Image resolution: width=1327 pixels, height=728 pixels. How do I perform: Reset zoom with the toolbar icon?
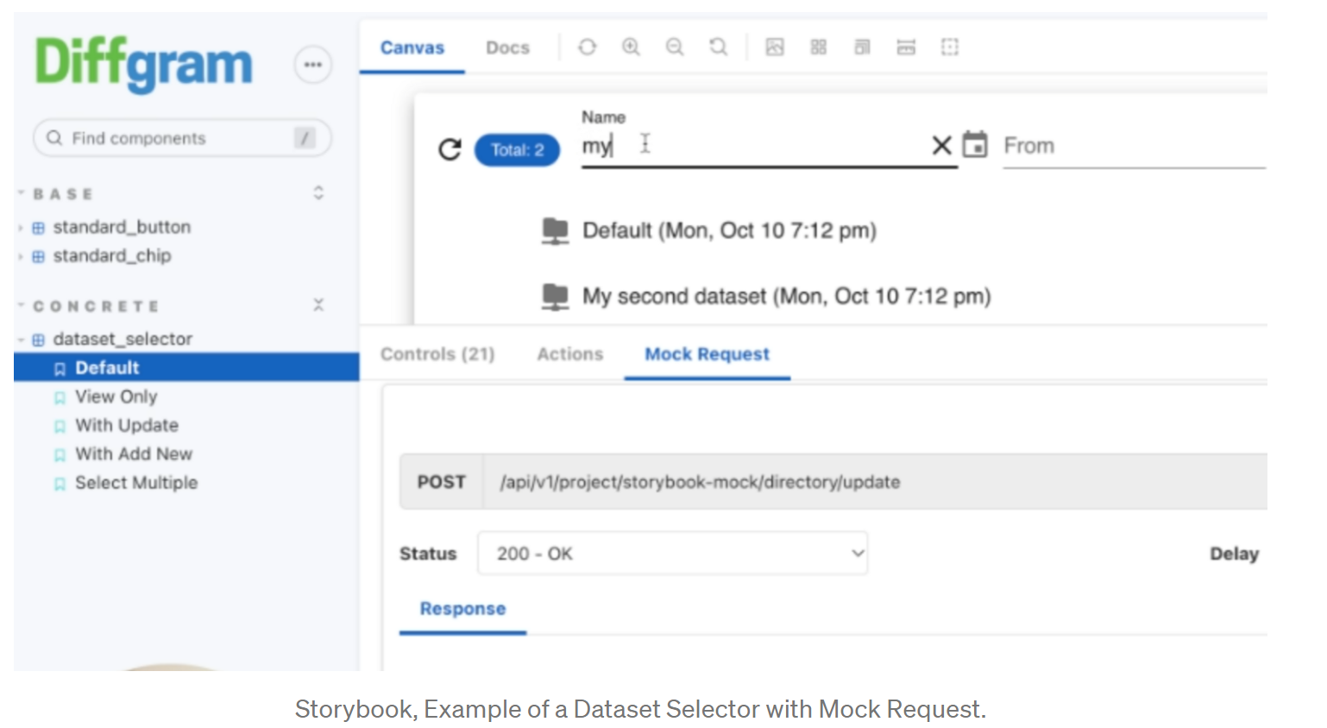click(x=718, y=47)
